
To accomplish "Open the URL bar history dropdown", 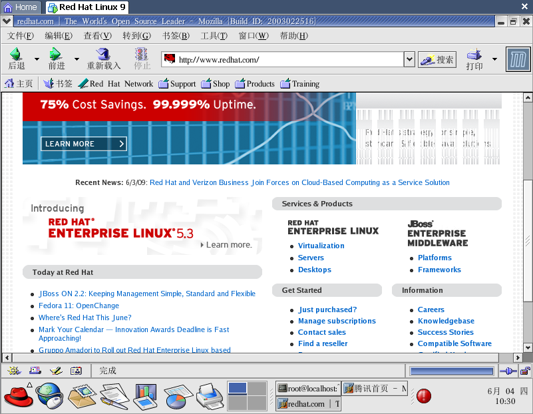I will click(409, 59).
